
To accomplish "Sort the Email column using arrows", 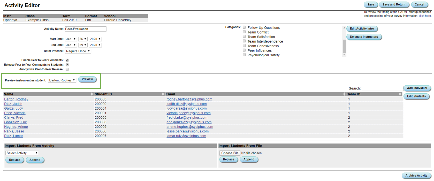I will 344,94.
